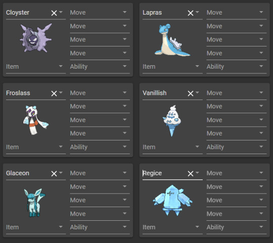273x243 pixels.
Task: Open Glaceon's fourth Move dropdown
Action: tap(100, 214)
